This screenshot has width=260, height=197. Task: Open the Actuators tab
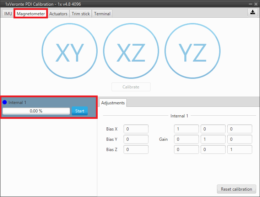(58, 14)
